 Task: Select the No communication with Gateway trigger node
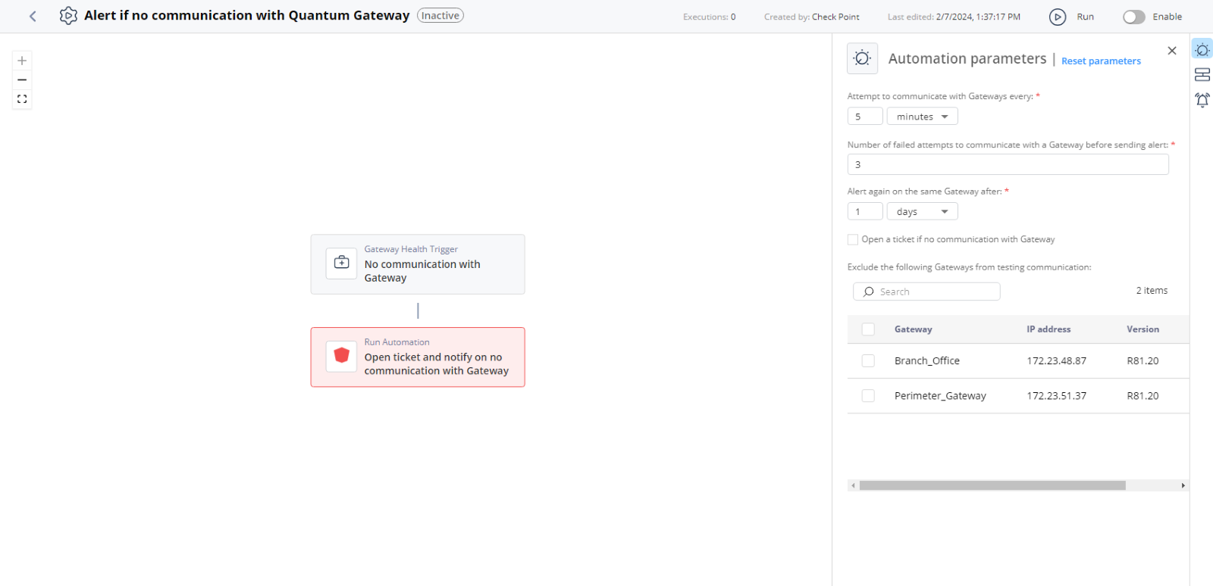pos(418,264)
